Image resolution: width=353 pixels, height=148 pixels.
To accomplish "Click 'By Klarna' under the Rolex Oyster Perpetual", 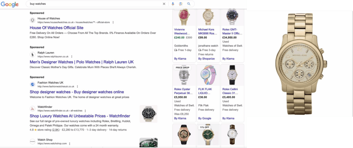I will point(180,118).
